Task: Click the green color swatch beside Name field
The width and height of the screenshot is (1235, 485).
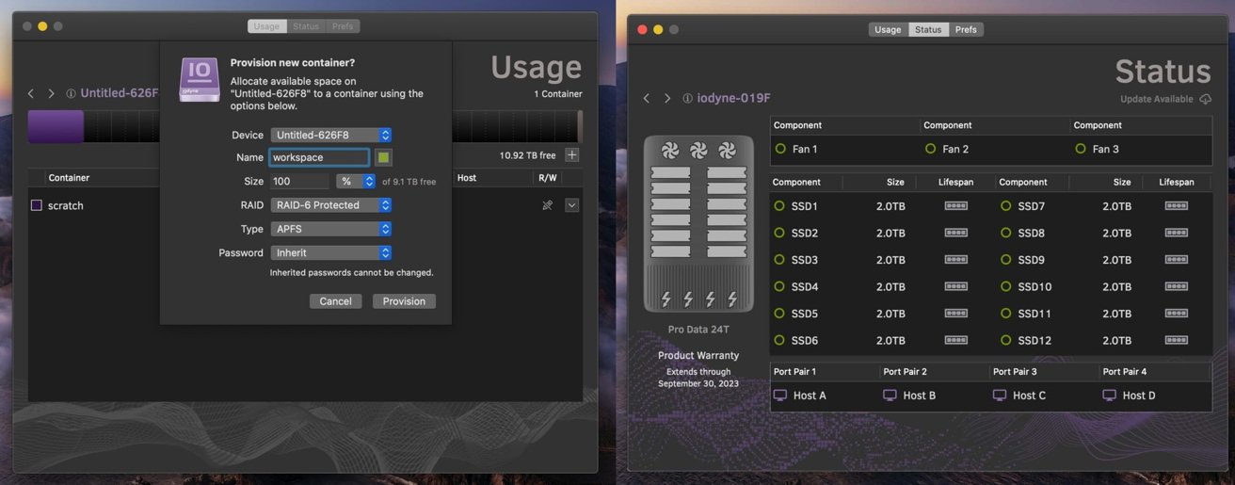Action: tap(383, 157)
